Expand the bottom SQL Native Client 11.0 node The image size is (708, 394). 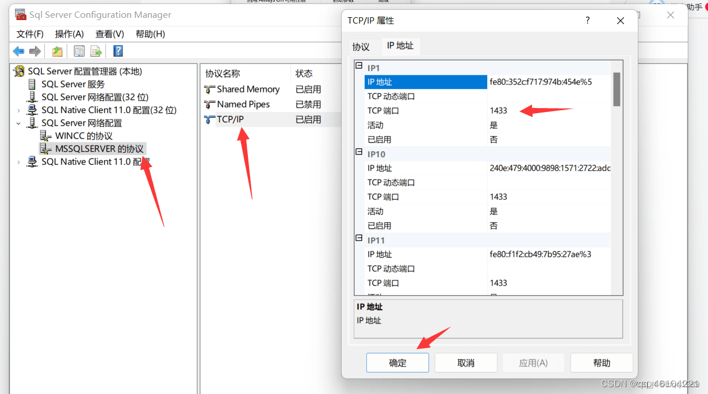tap(18, 162)
